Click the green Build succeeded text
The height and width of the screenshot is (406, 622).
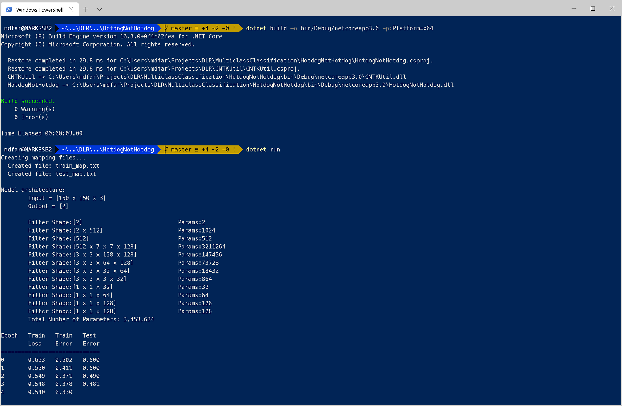tap(28, 101)
